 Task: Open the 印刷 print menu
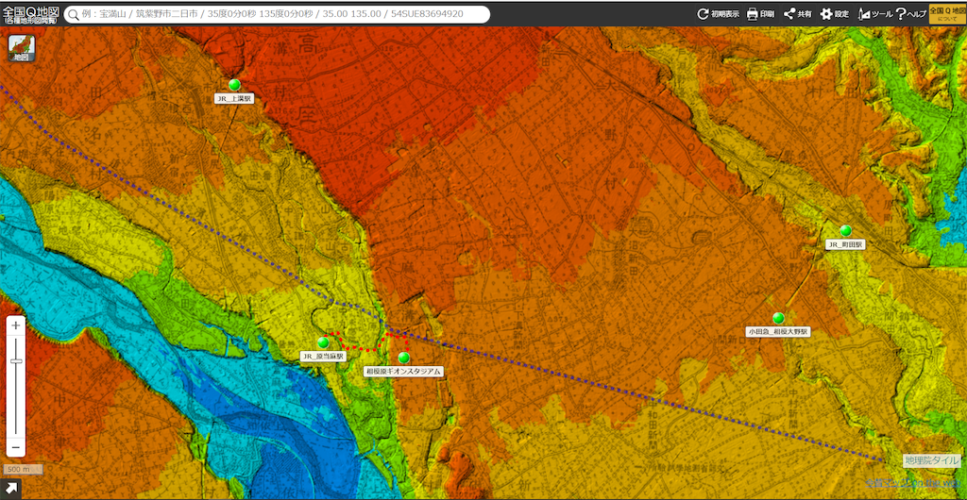(760, 13)
